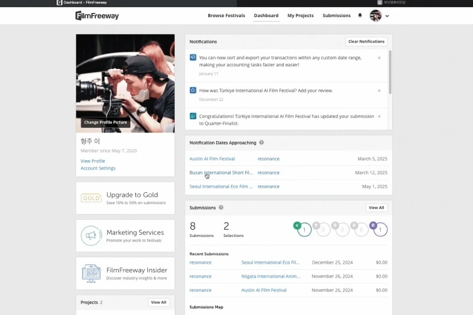Open the notifications bell icon
Viewport: 473px width, 315px height.
pyautogui.click(x=360, y=15)
